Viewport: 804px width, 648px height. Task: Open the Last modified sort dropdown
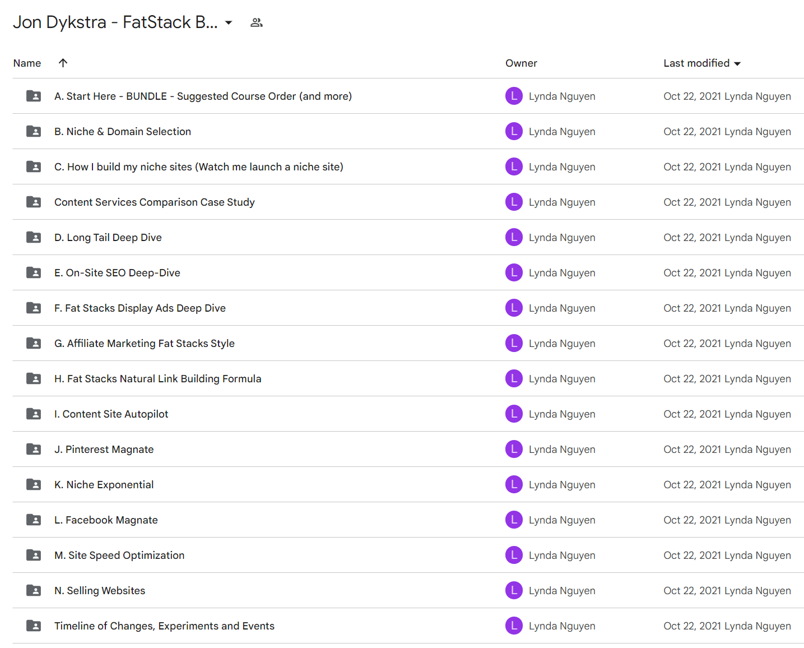point(737,63)
